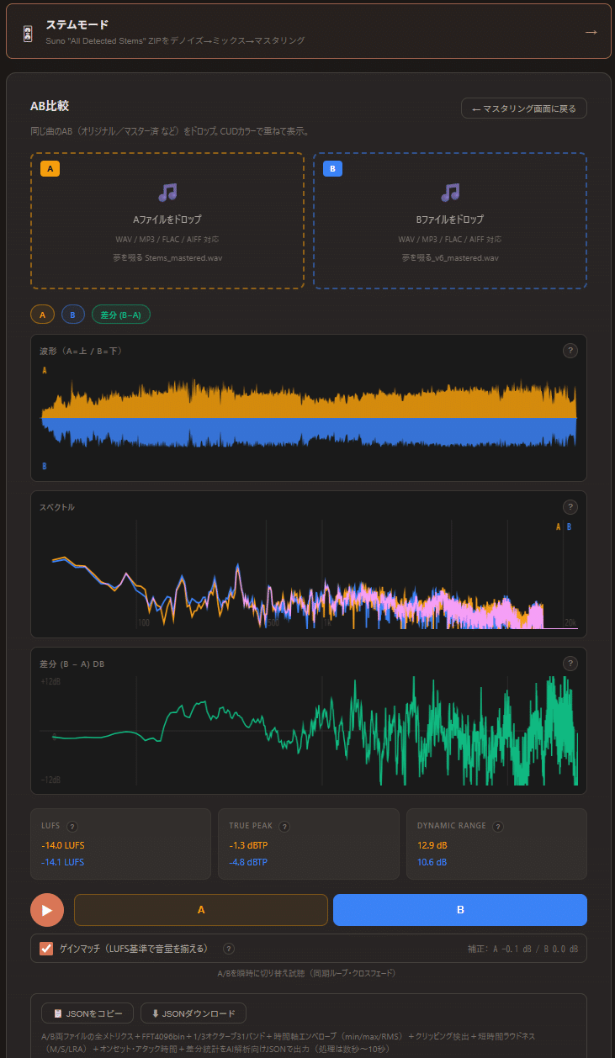615x1058 pixels.
Task: Toggle the 差分 (B−A) visibility pill
Action: point(120,315)
